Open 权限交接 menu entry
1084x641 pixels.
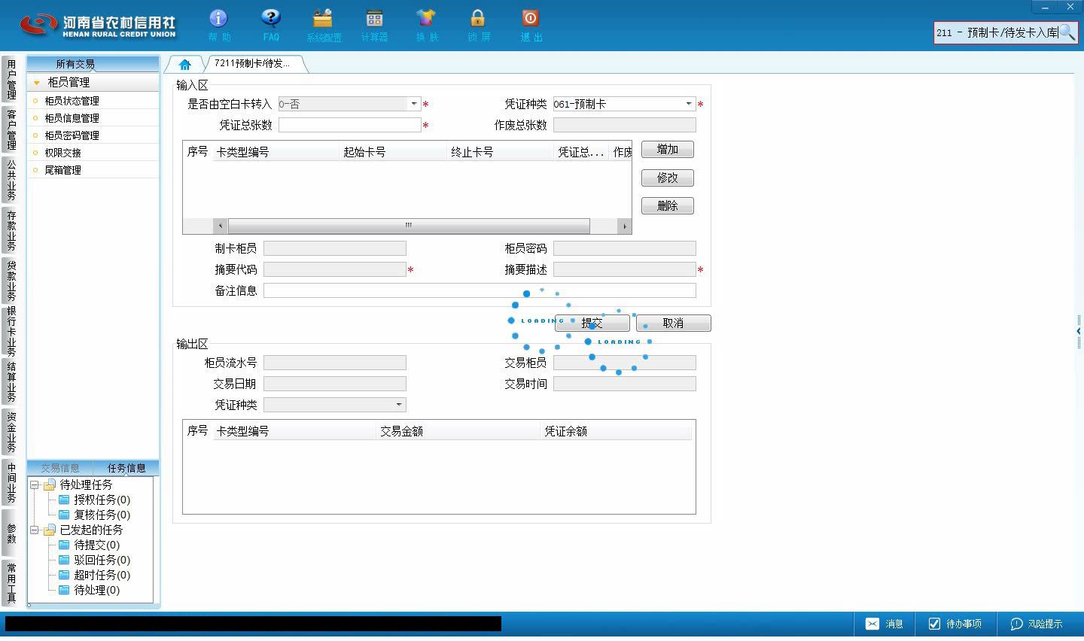93,153
